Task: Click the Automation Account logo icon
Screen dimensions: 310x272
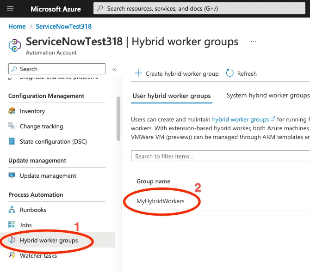Action: point(15,45)
